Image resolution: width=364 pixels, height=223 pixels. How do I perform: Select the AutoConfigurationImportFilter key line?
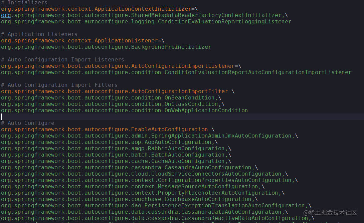[x=118, y=91]
